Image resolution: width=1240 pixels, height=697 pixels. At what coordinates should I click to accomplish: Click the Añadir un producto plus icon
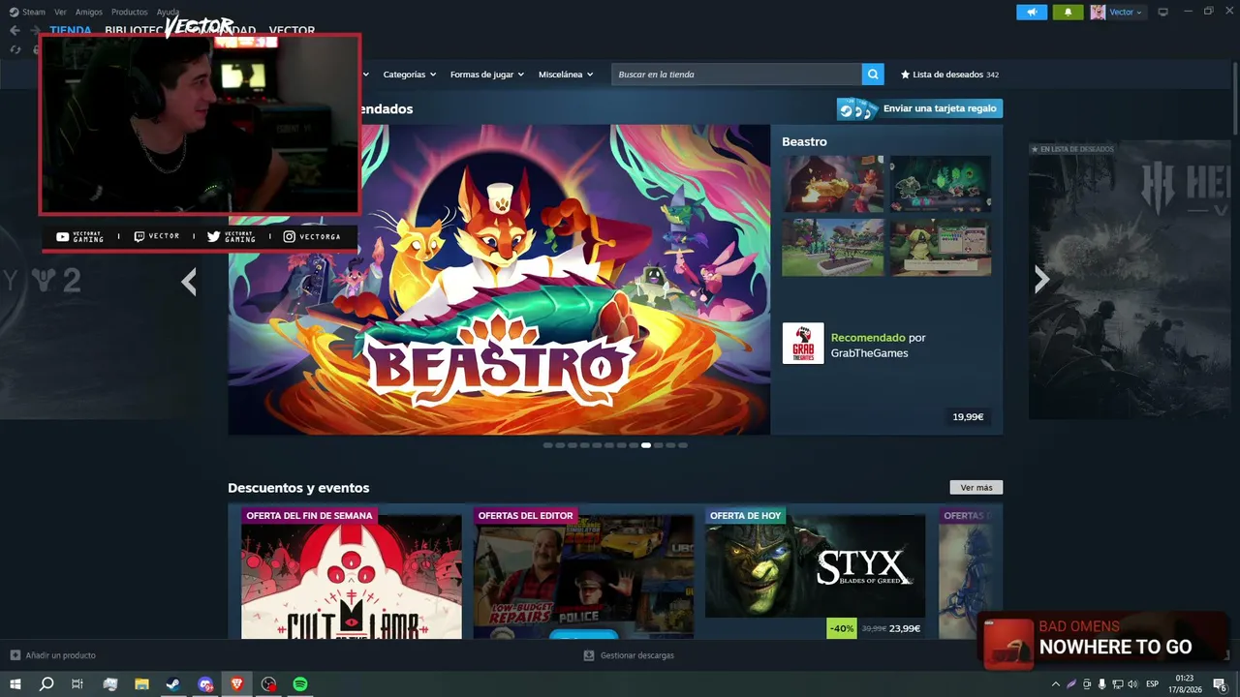point(15,655)
